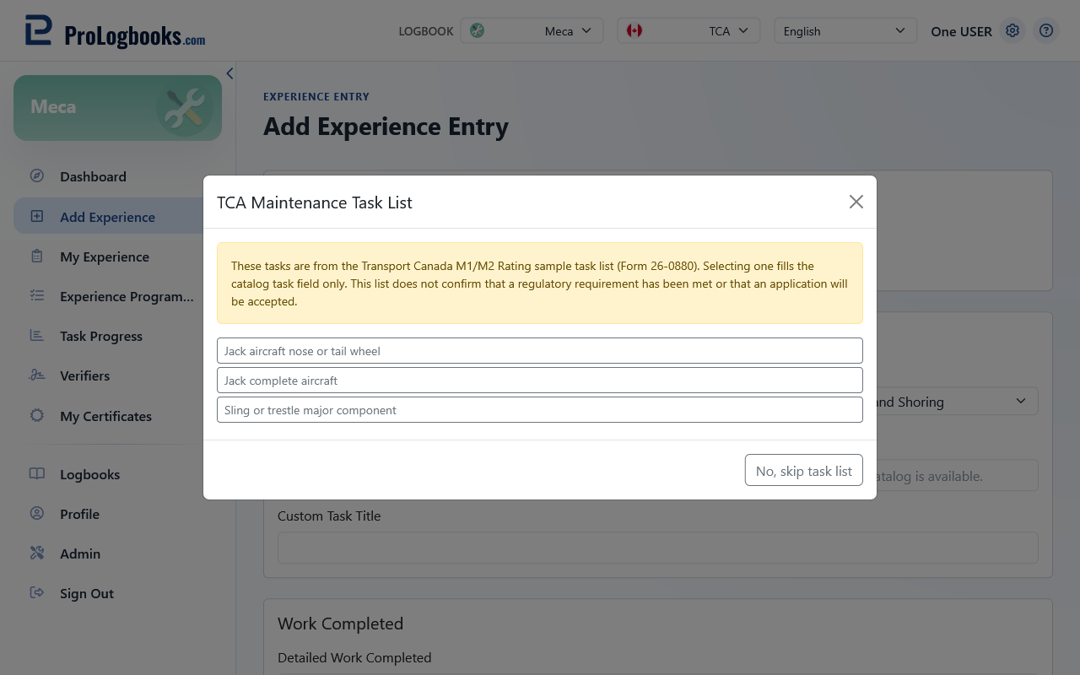
Task: Open the settings gear icon
Action: (1012, 31)
